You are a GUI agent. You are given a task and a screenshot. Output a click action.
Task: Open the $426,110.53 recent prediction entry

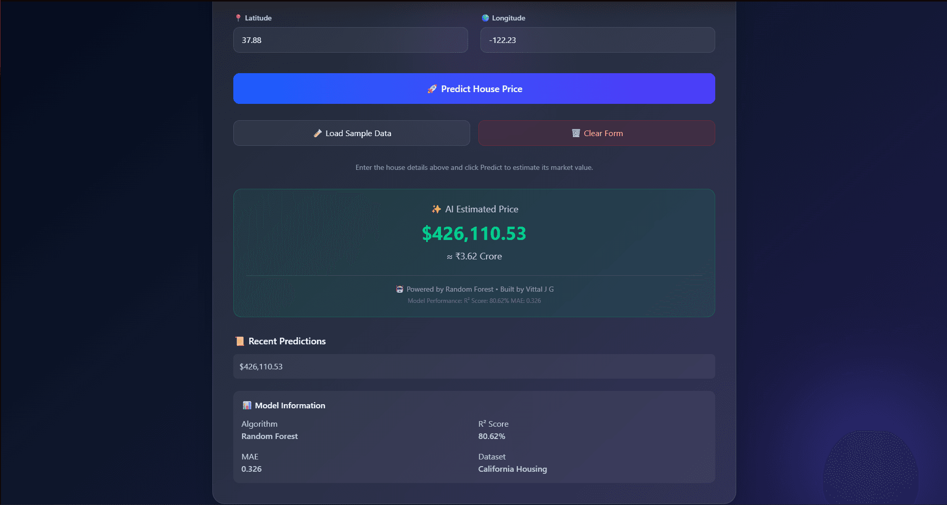[x=474, y=366]
